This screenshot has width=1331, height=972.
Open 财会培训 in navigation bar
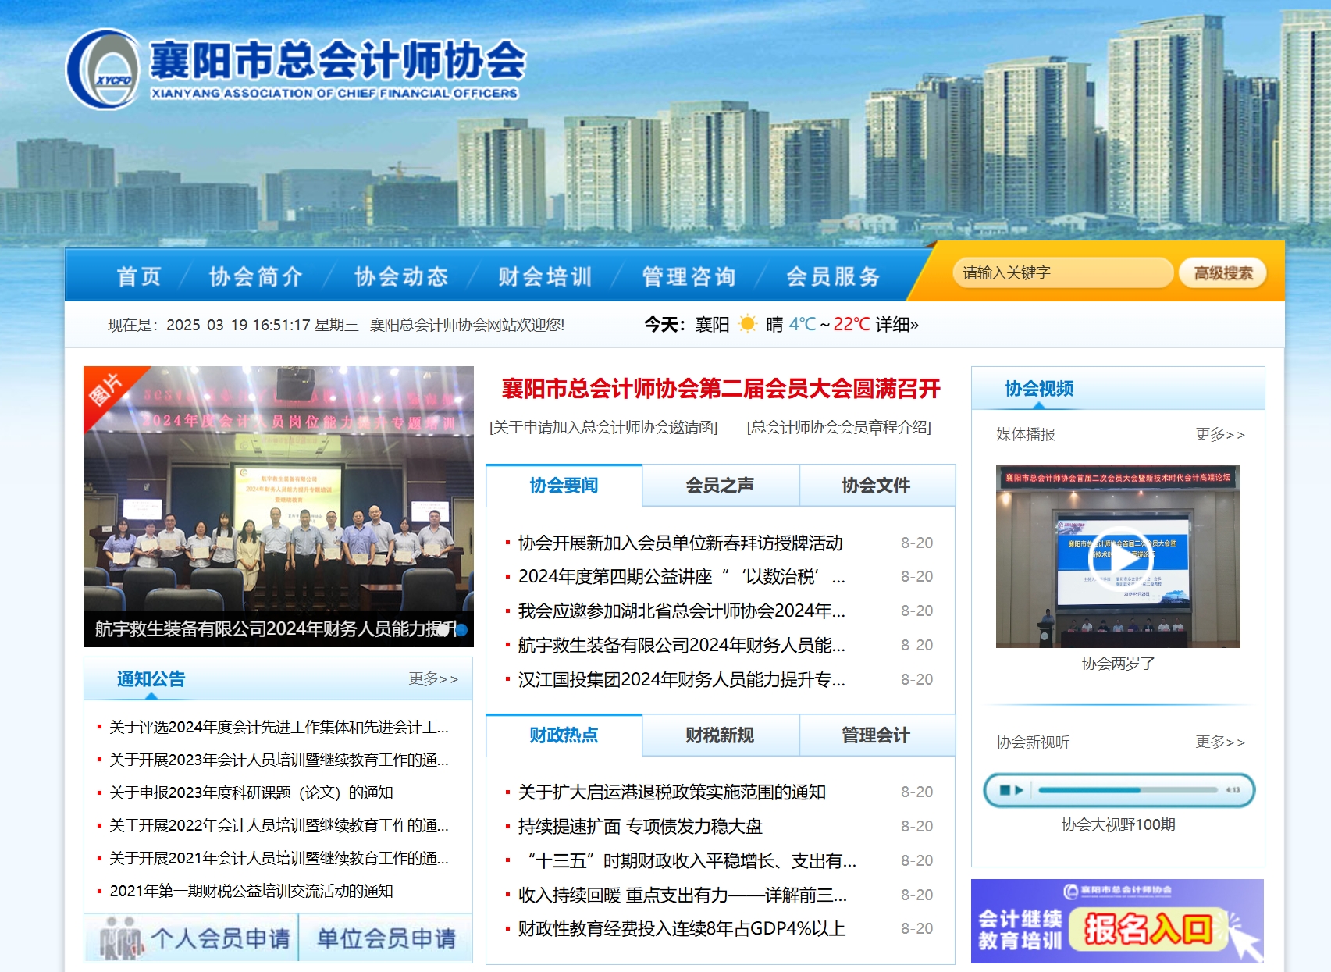click(545, 276)
